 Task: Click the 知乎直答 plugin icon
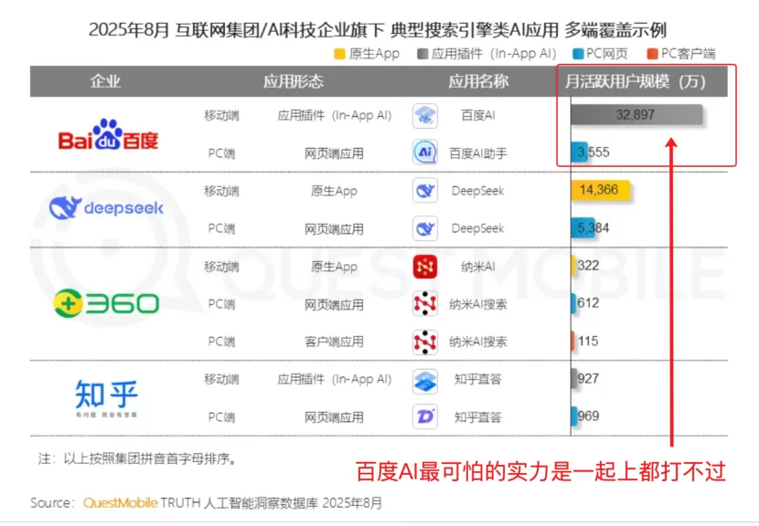(423, 381)
